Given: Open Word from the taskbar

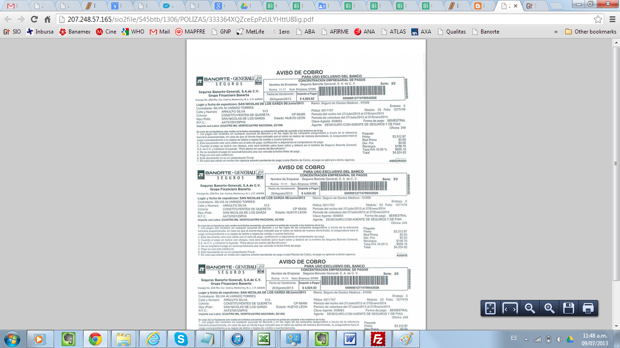Looking at the screenshot, I should [349, 338].
